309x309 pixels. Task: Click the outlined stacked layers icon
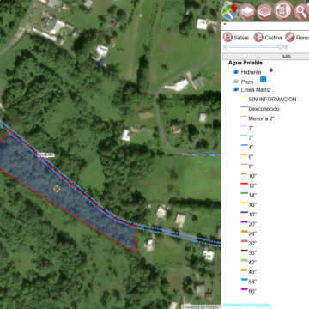point(264,12)
